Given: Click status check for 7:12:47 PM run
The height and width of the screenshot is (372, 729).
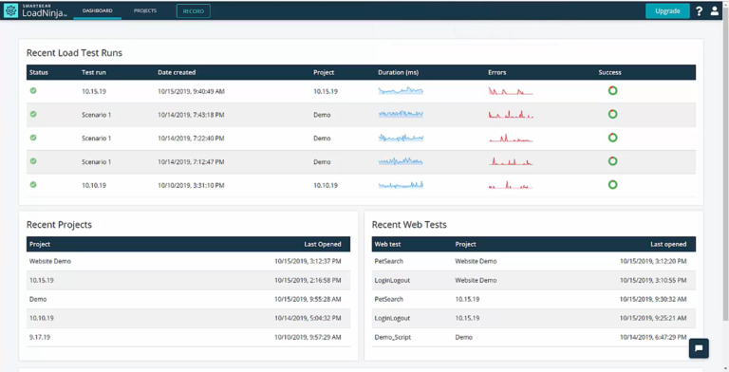Looking at the screenshot, I should (33, 161).
